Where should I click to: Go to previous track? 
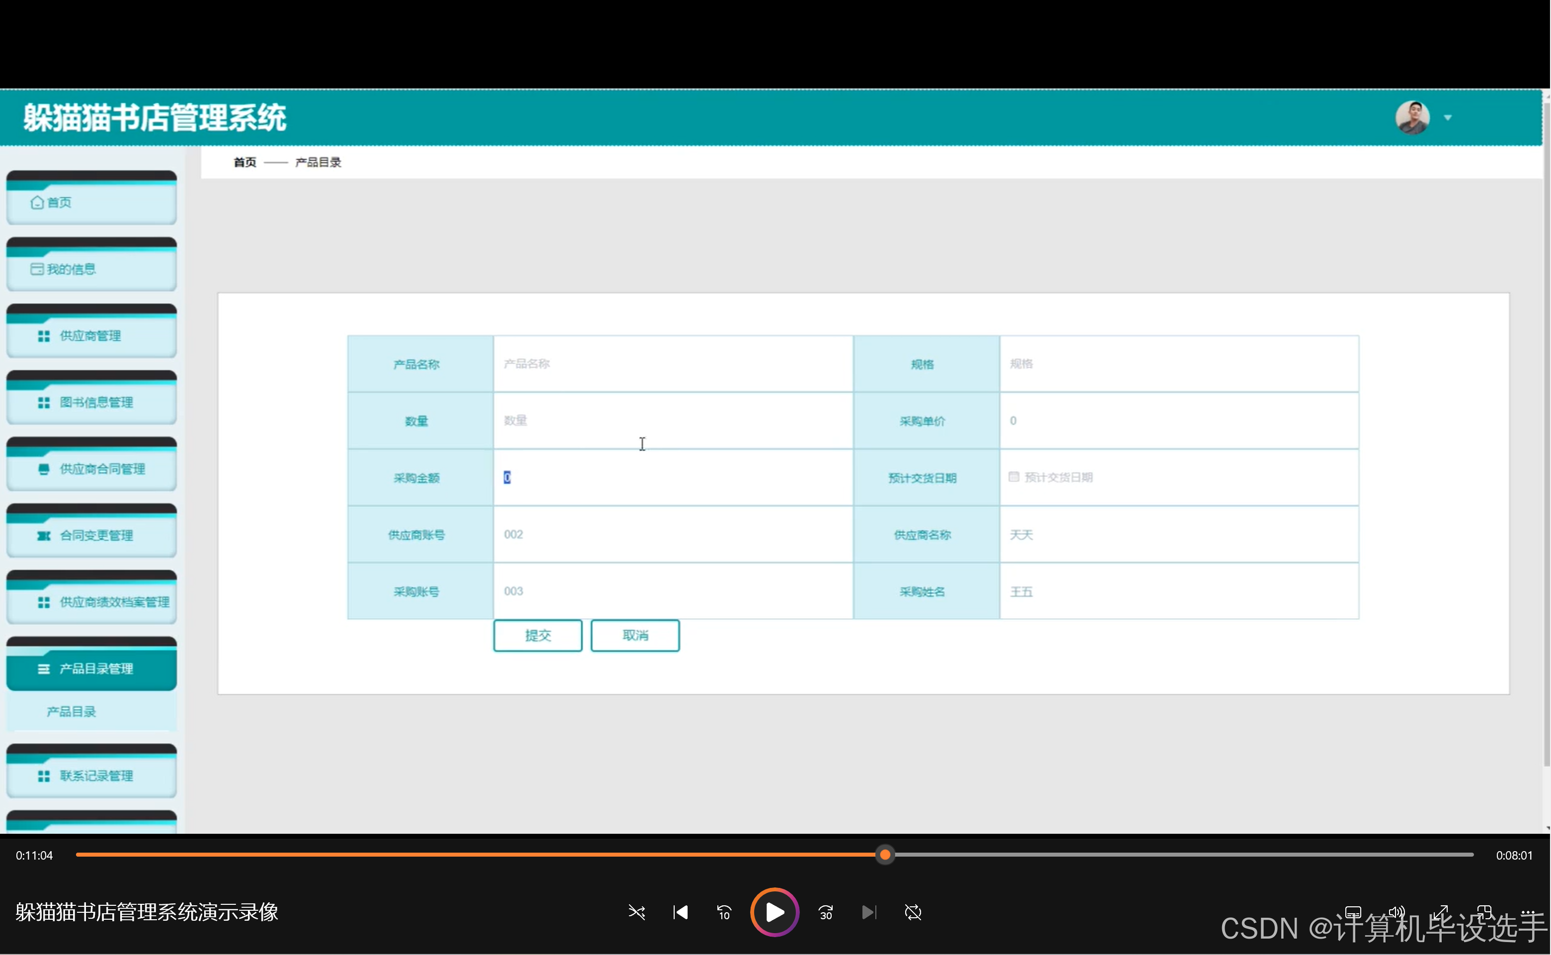(x=680, y=912)
